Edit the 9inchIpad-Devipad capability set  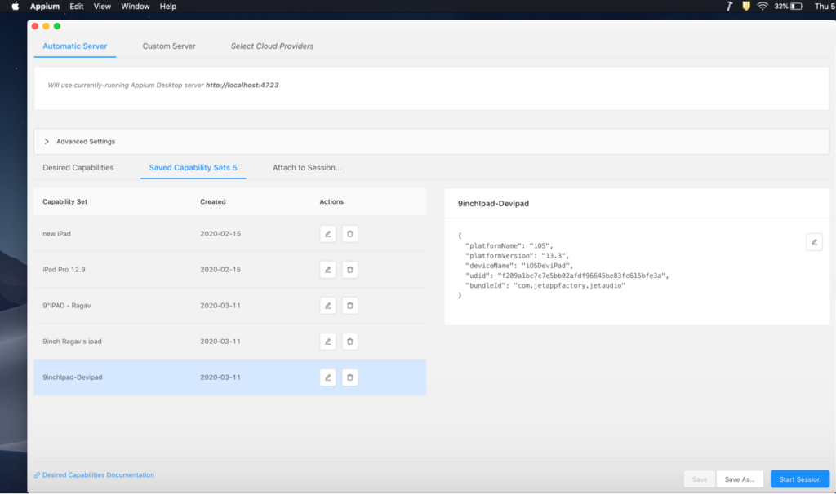pos(328,377)
